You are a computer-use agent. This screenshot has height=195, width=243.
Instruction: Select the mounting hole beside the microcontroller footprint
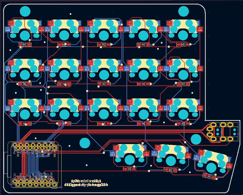click(x=85, y=143)
